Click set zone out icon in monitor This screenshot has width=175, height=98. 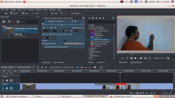[x=127, y=58]
